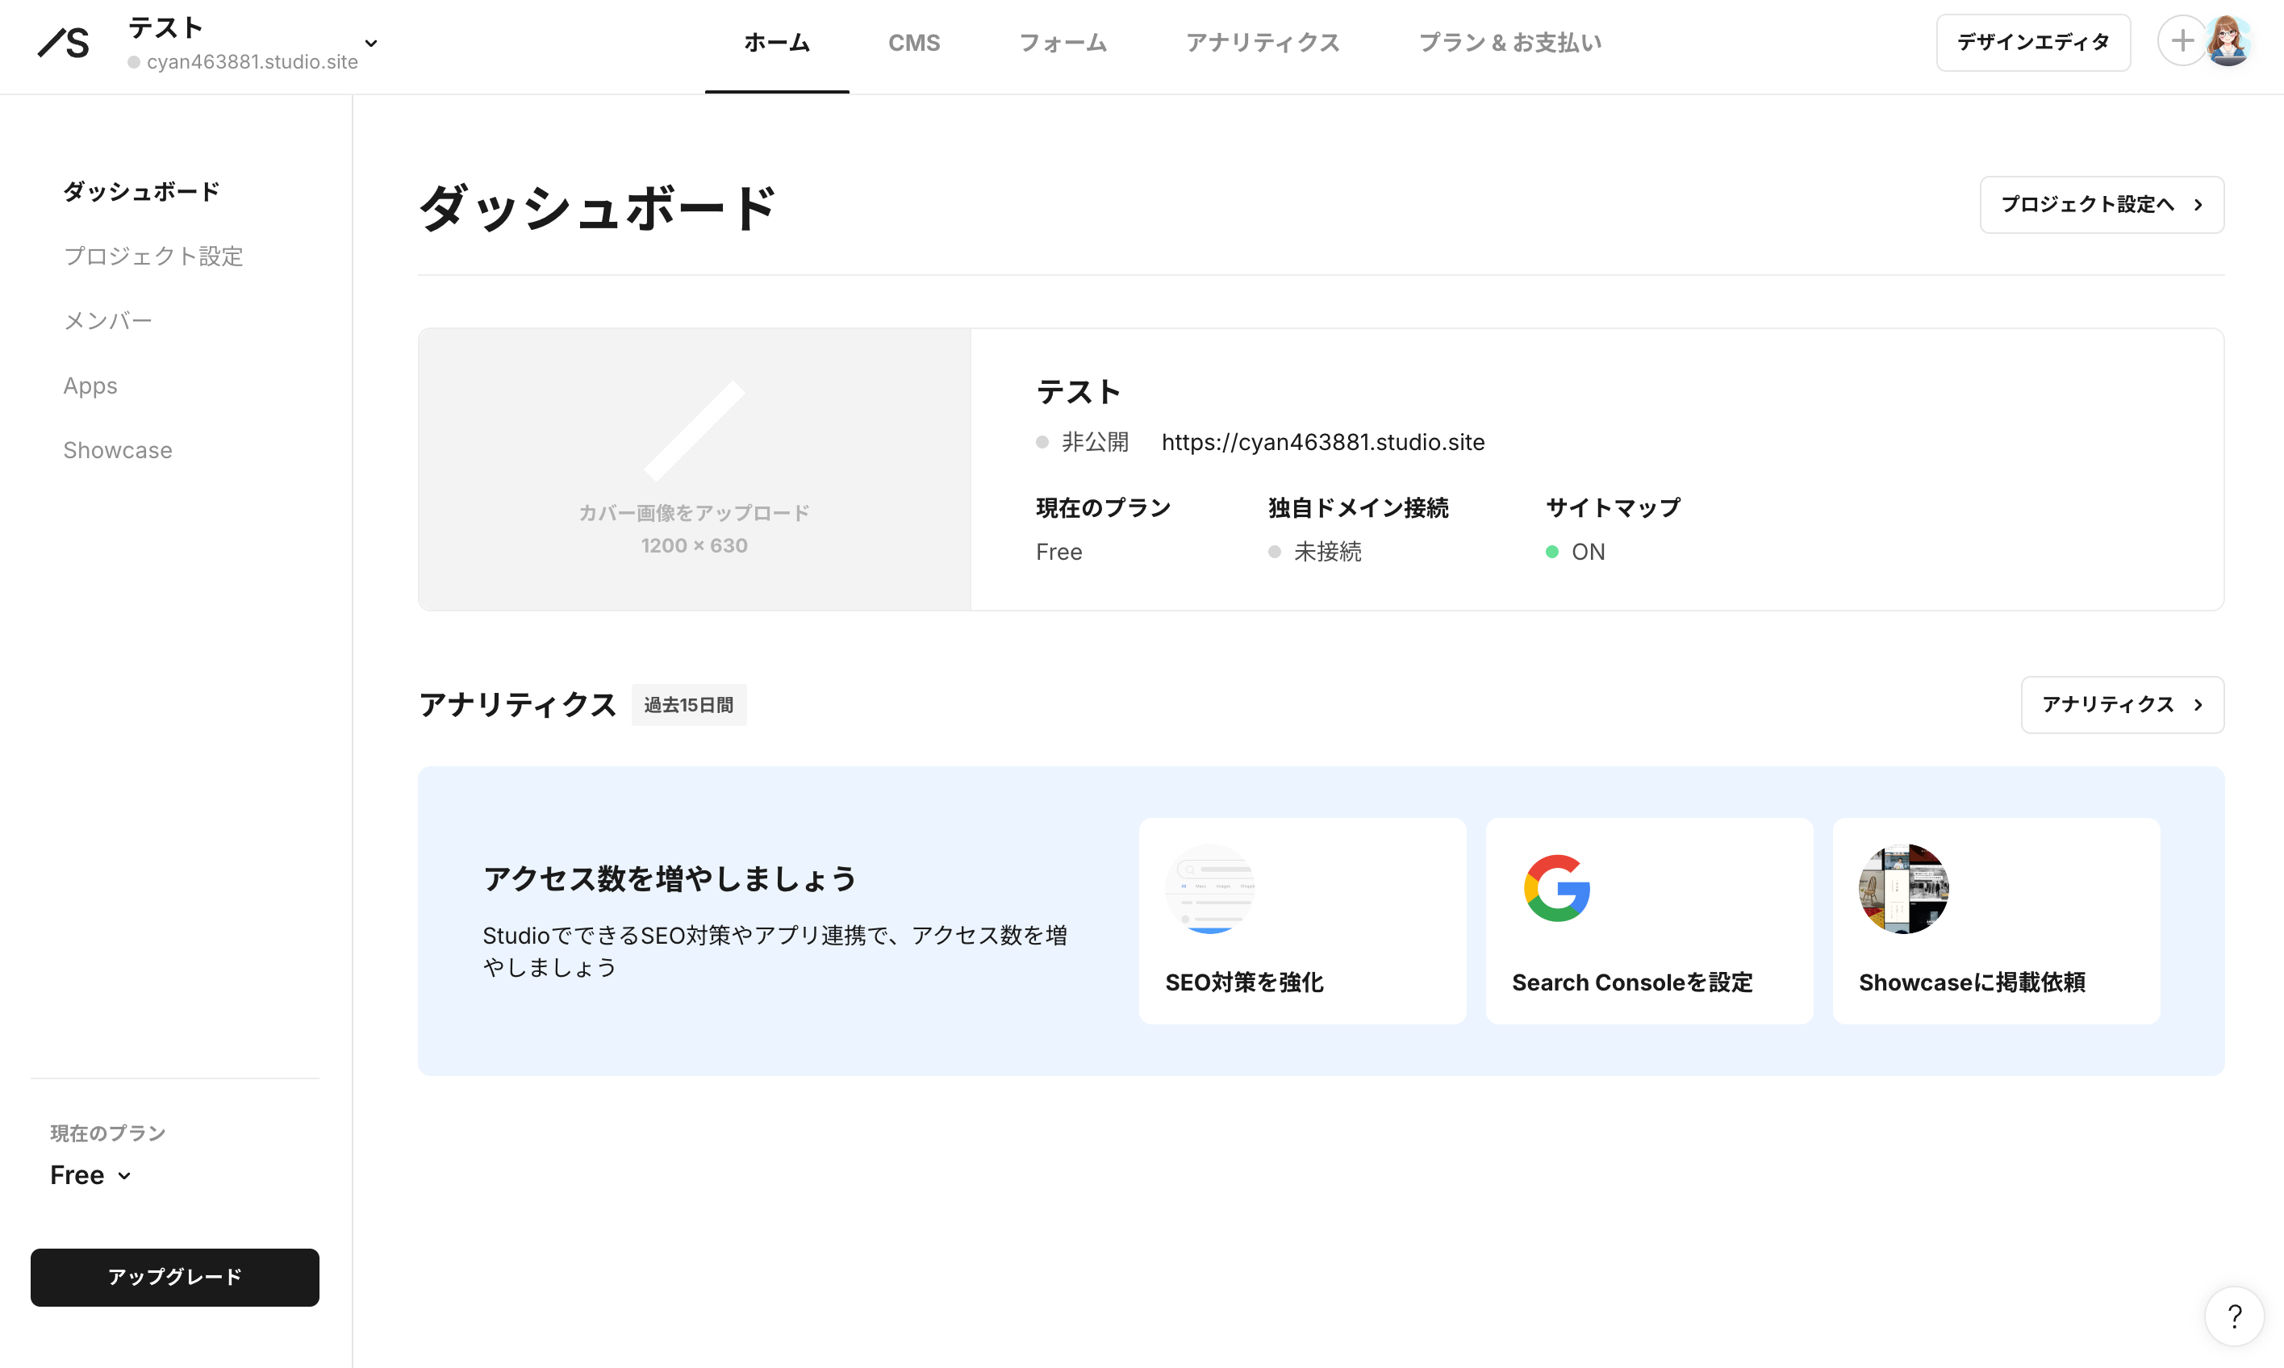Click the デザインエディタ button
Image resolution: width=2284 pixels, height=1368 pixels.
point(2032,43)
